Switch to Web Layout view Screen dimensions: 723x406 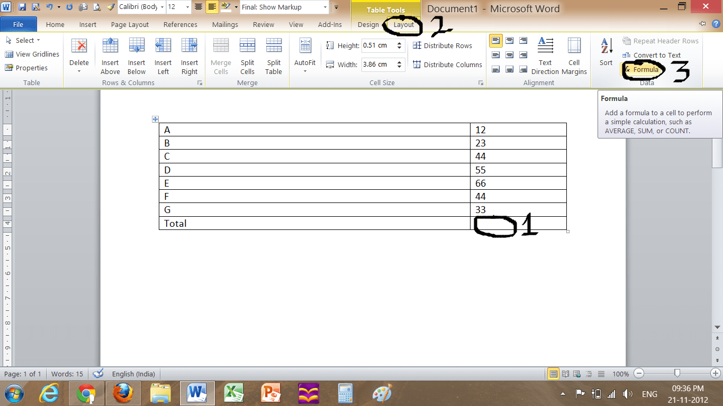(577, 374)
